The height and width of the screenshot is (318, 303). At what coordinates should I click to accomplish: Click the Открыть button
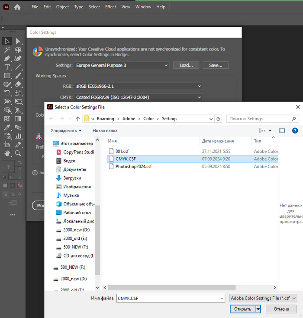(x=243, y=309)
